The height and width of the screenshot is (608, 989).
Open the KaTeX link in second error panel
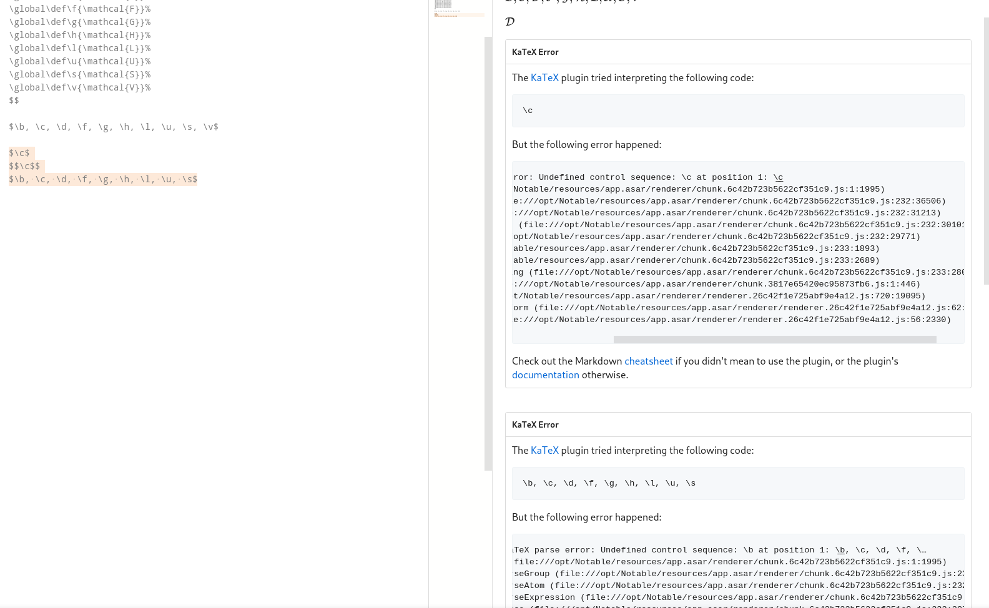tap(544, 450)
